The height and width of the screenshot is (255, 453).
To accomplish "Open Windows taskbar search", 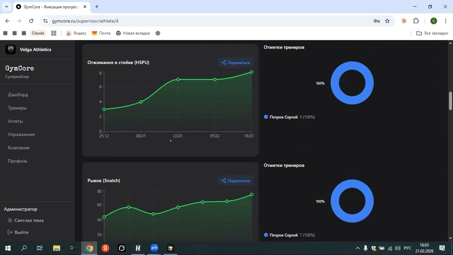I will (24, 248).
